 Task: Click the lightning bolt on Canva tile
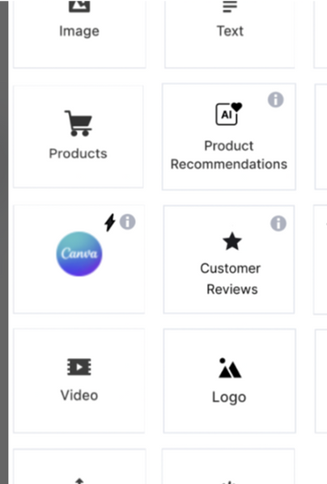110,222
